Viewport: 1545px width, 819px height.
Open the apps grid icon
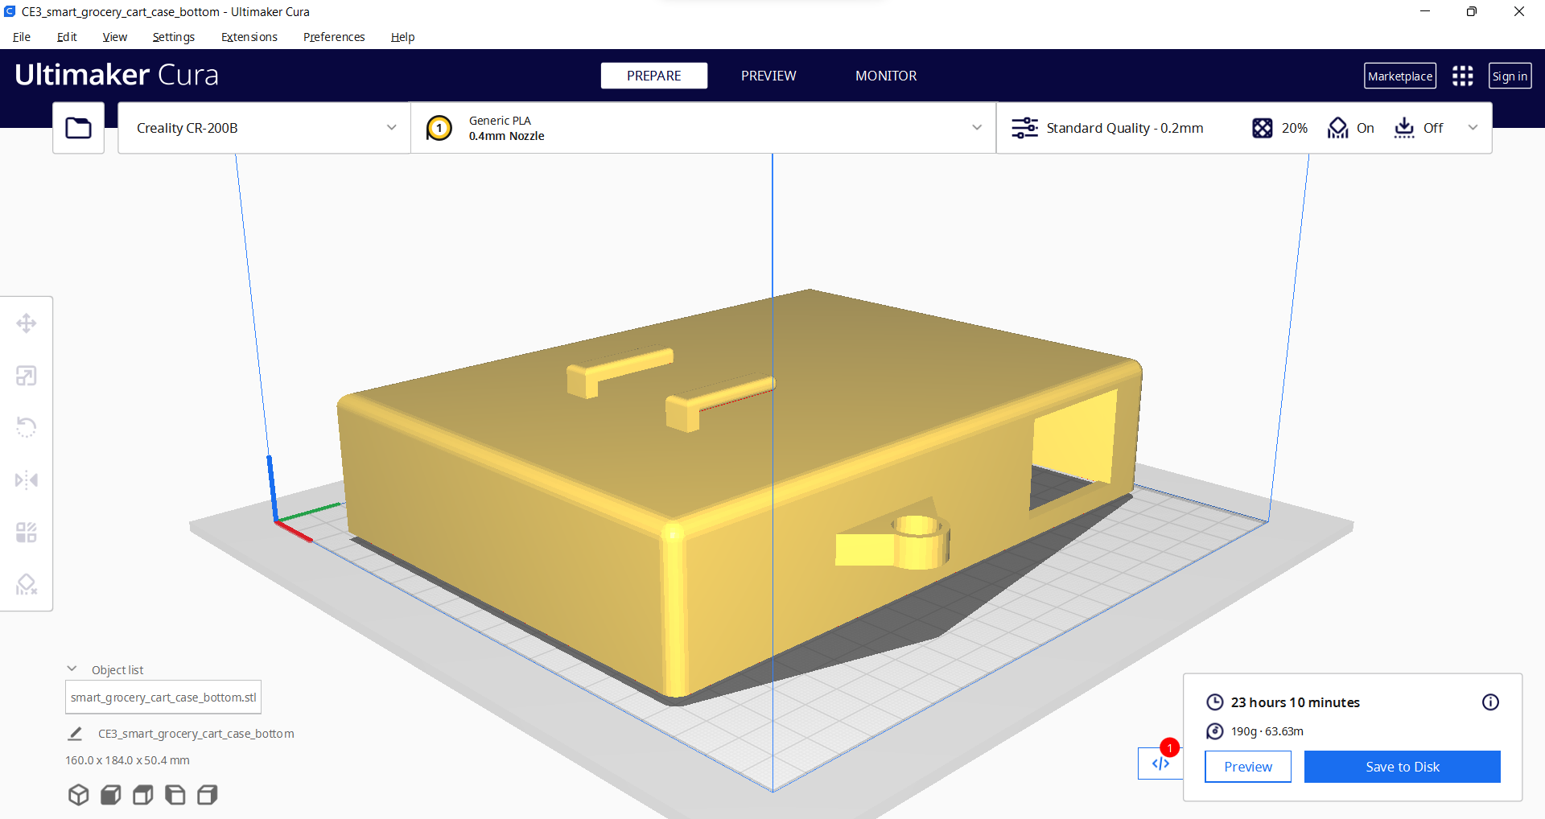click(x=1463, y=76)
